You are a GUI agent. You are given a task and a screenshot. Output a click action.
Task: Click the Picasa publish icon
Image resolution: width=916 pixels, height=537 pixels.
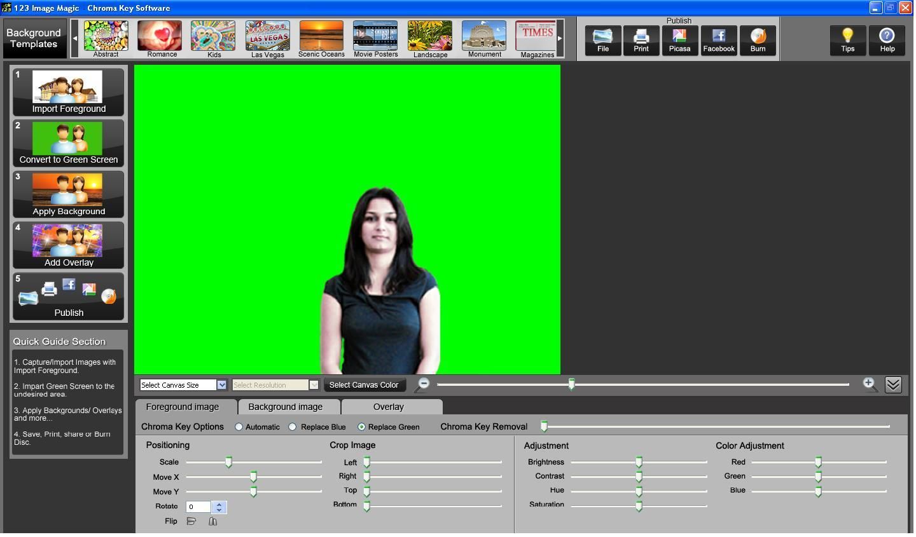tap(679, 41)
